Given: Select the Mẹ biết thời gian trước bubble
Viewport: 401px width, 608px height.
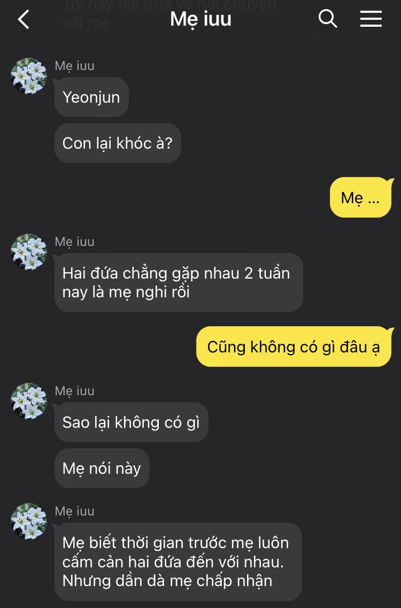Looking at the screenshot, I should [178, 561].
